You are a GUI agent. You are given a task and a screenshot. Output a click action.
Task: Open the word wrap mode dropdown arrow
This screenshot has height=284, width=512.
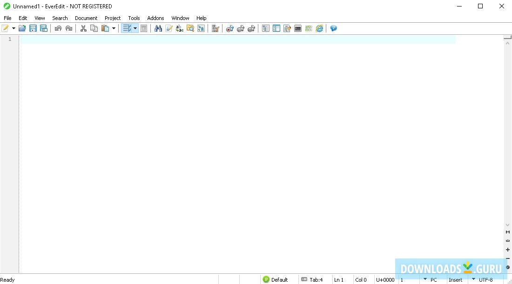point(135,28)
